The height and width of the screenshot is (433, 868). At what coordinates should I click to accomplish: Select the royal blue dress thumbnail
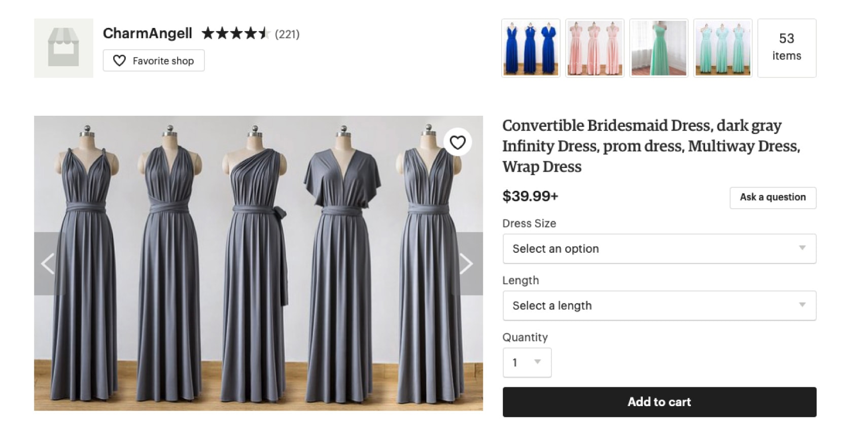531,47
